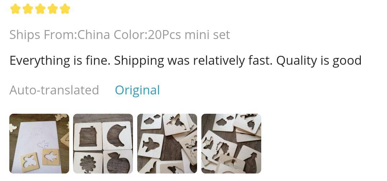Viewport: 387px width, 181px height.
Task: Click the fourth yellow rating star
Action: coord(53,9)
